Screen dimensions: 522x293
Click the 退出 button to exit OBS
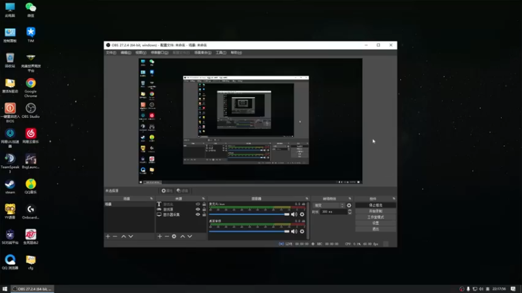click(376, 229)
